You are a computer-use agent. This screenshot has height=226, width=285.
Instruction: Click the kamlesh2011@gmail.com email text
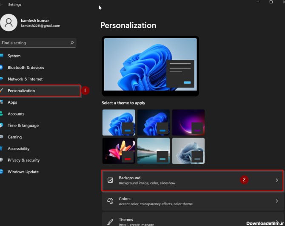40,26
